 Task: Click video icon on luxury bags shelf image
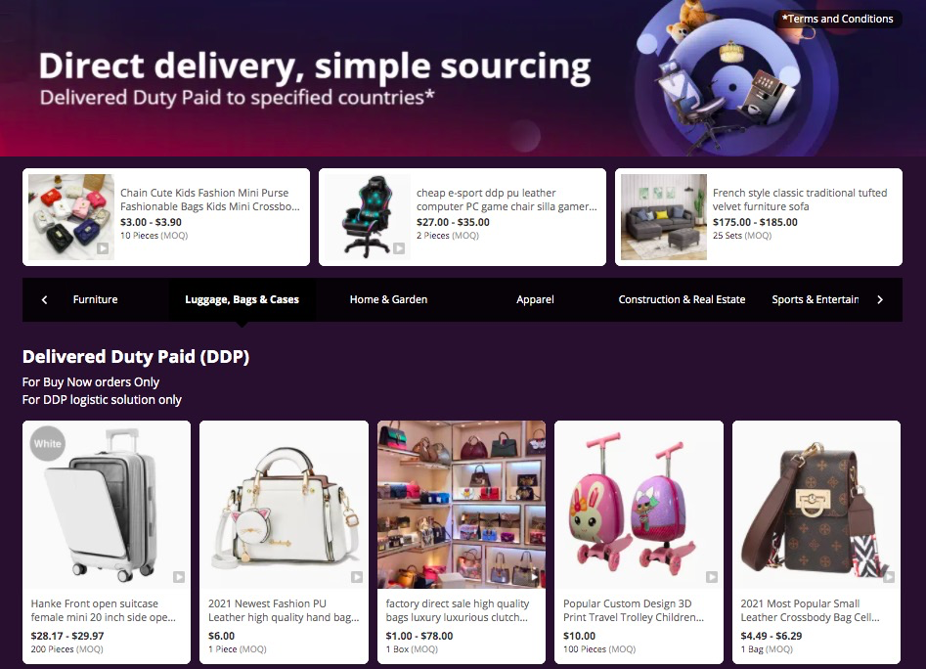tap(535, 577)
